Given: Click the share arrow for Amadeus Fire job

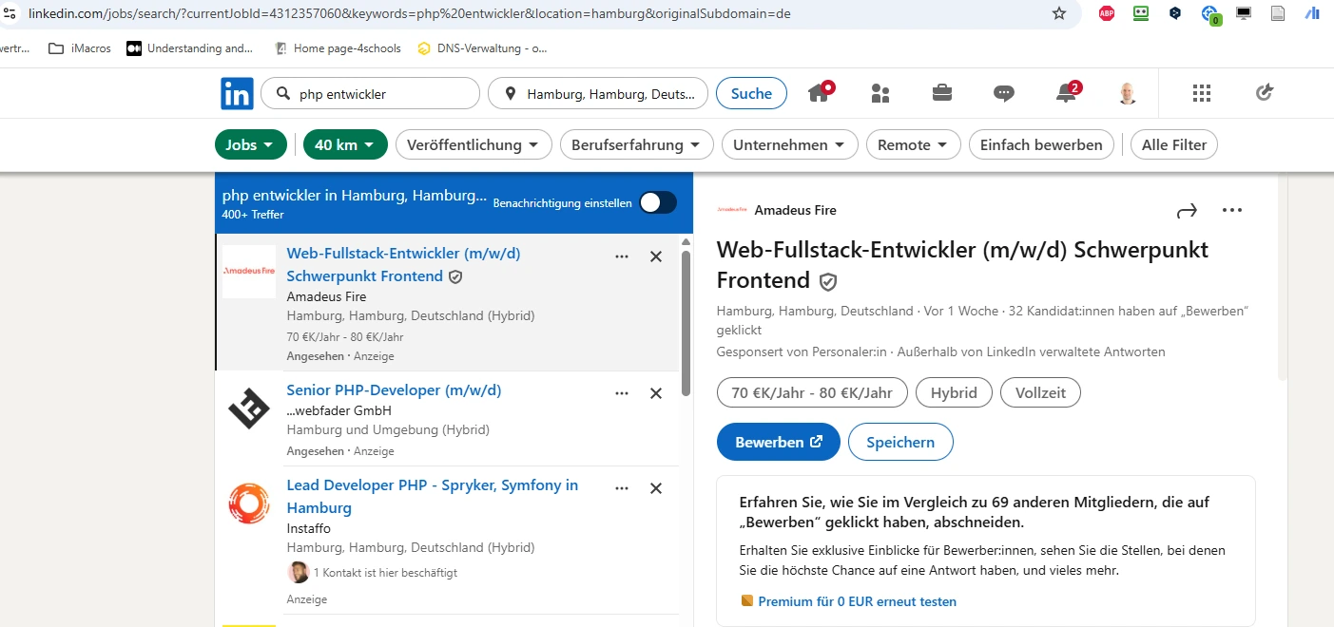Looking at the screenshot, I should click(1187, 211).
